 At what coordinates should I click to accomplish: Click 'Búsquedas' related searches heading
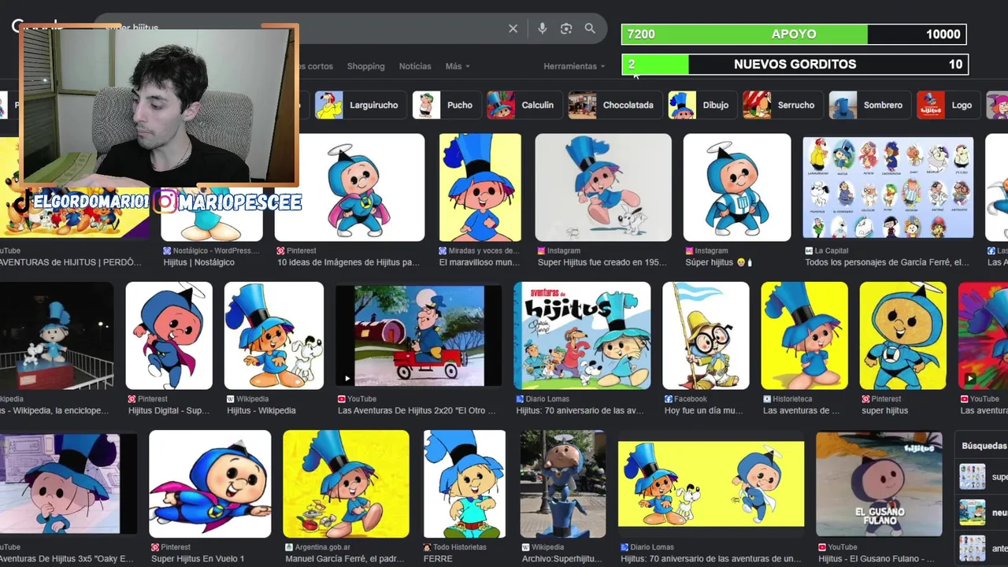[984, 446]
